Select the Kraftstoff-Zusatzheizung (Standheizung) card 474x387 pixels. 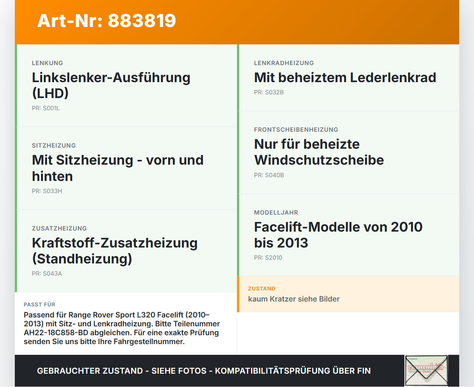point(126,251)
